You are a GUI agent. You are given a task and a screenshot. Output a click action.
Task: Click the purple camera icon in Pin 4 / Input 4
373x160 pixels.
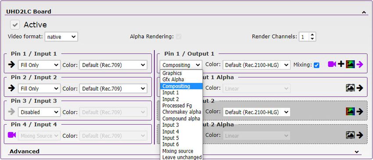click(x=12, y=135)
